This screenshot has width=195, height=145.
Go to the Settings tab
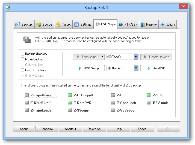coord(83,24)
